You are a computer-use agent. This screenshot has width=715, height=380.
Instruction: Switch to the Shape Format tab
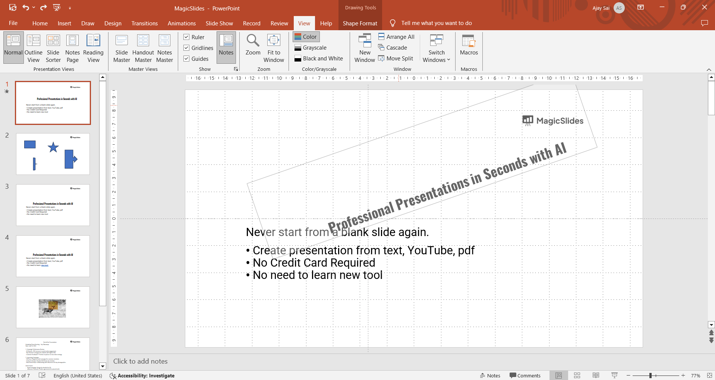point(360,23)
